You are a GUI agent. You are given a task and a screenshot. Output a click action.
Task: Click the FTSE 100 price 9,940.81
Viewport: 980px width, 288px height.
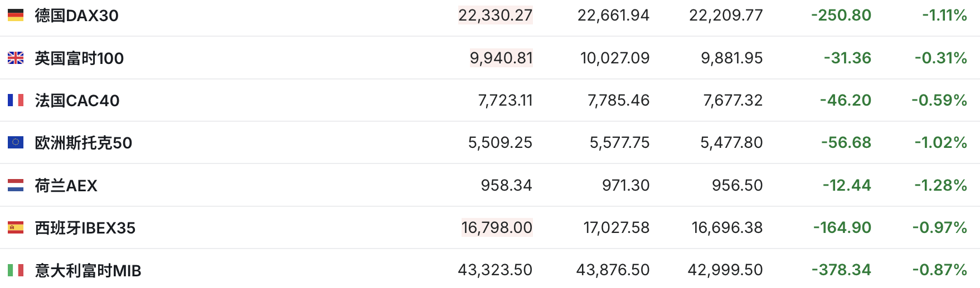501,58
